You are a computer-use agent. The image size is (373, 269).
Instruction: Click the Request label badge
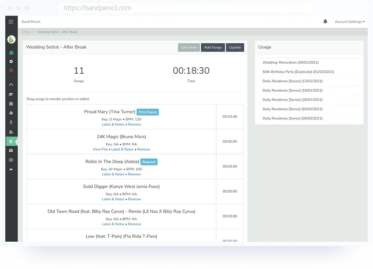click(x=149, y=162)
